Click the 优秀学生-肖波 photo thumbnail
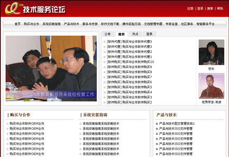Screen dimensions: 229x157 [211, 86]
